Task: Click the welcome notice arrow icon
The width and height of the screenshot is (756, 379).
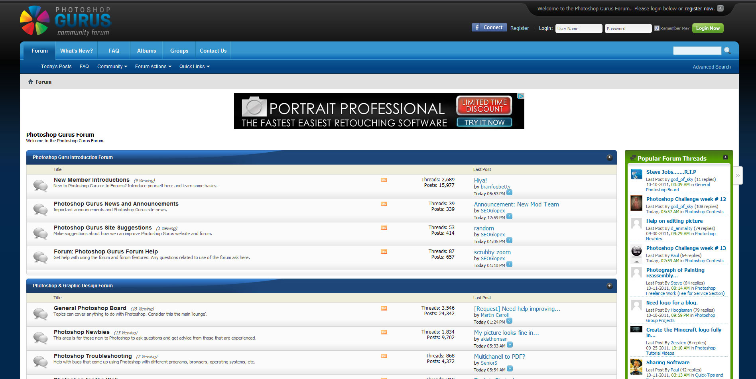Action: pyautogui.click(x=720, y=8)
